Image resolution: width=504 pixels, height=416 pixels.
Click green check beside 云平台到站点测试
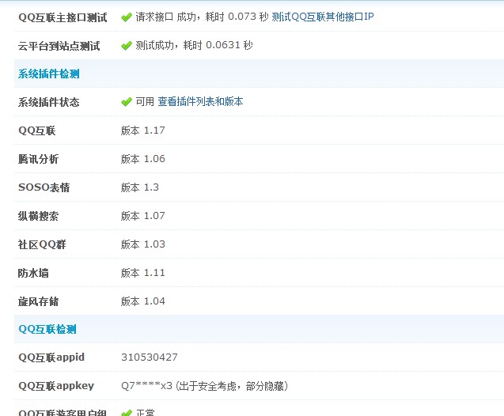tap(127, 46)
